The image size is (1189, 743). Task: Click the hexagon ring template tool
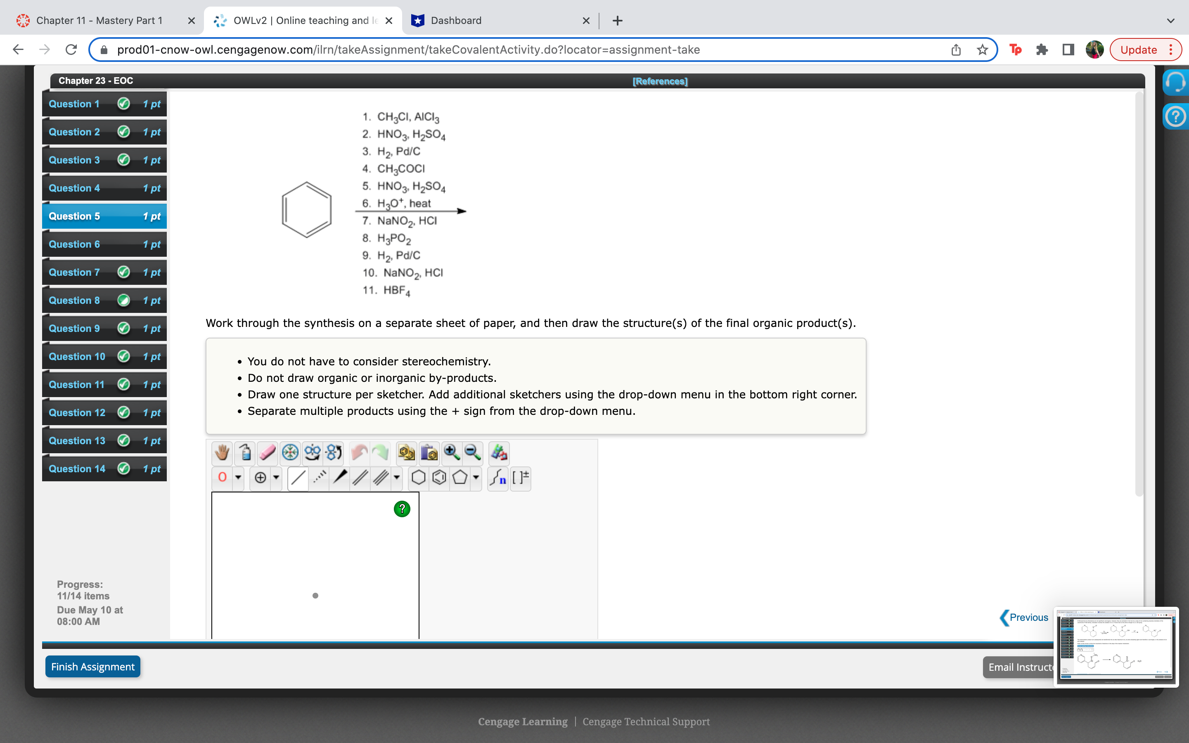419,478
